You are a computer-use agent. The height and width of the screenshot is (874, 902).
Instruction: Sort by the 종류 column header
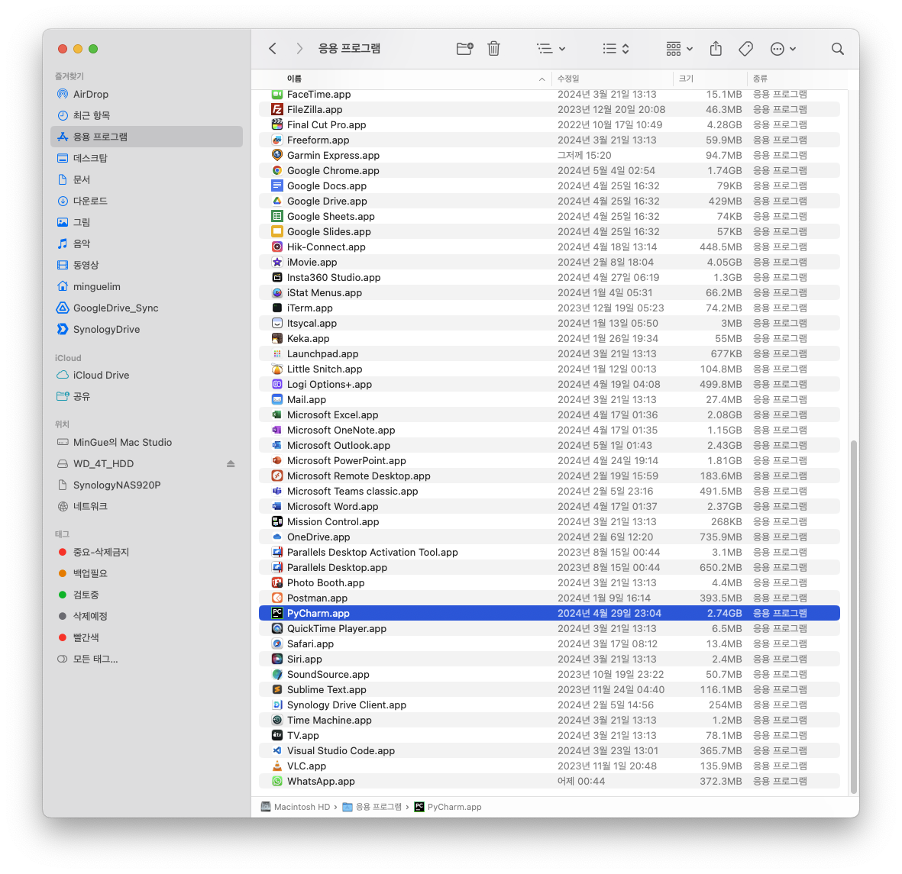[x=760, y=79]
